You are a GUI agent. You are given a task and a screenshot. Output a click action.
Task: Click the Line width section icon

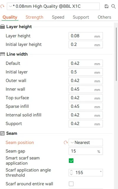point(3,54)
